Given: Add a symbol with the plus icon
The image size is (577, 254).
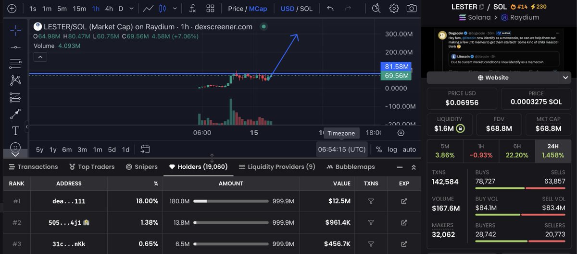Looking at the screenshot, I should point(12,9).
